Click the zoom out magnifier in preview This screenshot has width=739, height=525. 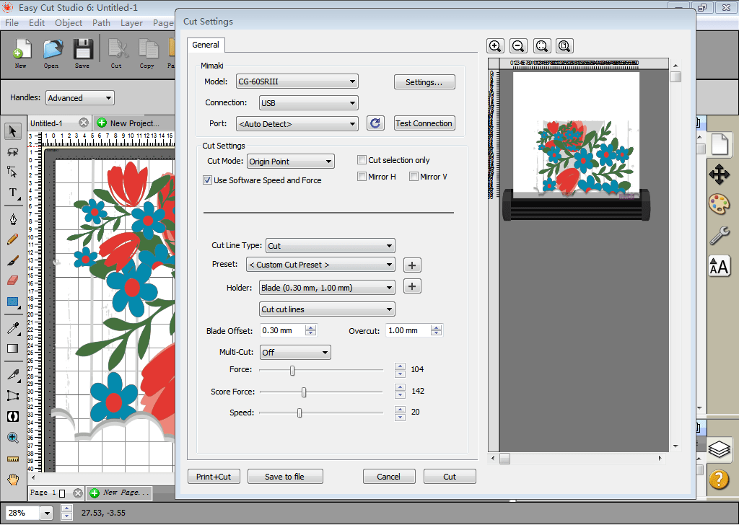[x=518, y=46]
